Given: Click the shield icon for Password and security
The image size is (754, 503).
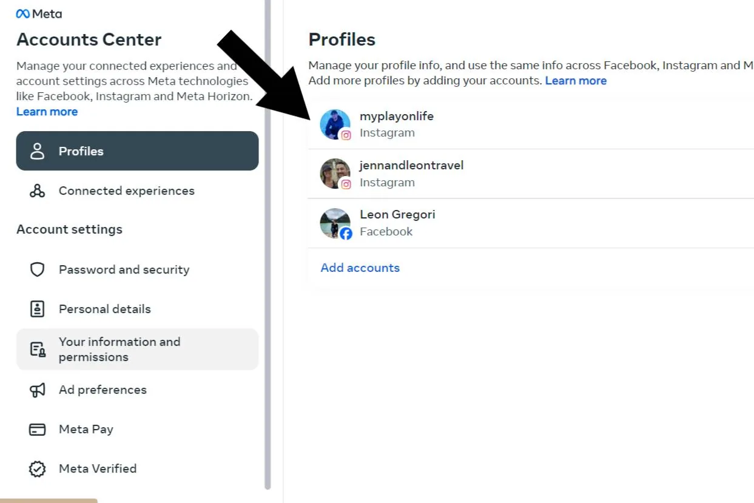Looking at the screenshot, I should click(x=38, y=269).
